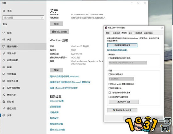This screenshot has height=134, width=173.
Task: Open the 8位(256)色 color depth dropdown
Action: (121, 79)
